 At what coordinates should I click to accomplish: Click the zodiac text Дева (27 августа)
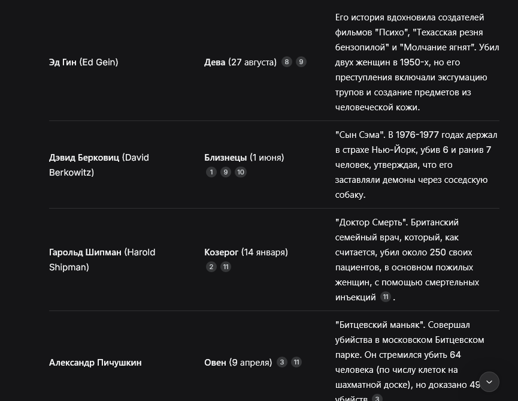240,62
